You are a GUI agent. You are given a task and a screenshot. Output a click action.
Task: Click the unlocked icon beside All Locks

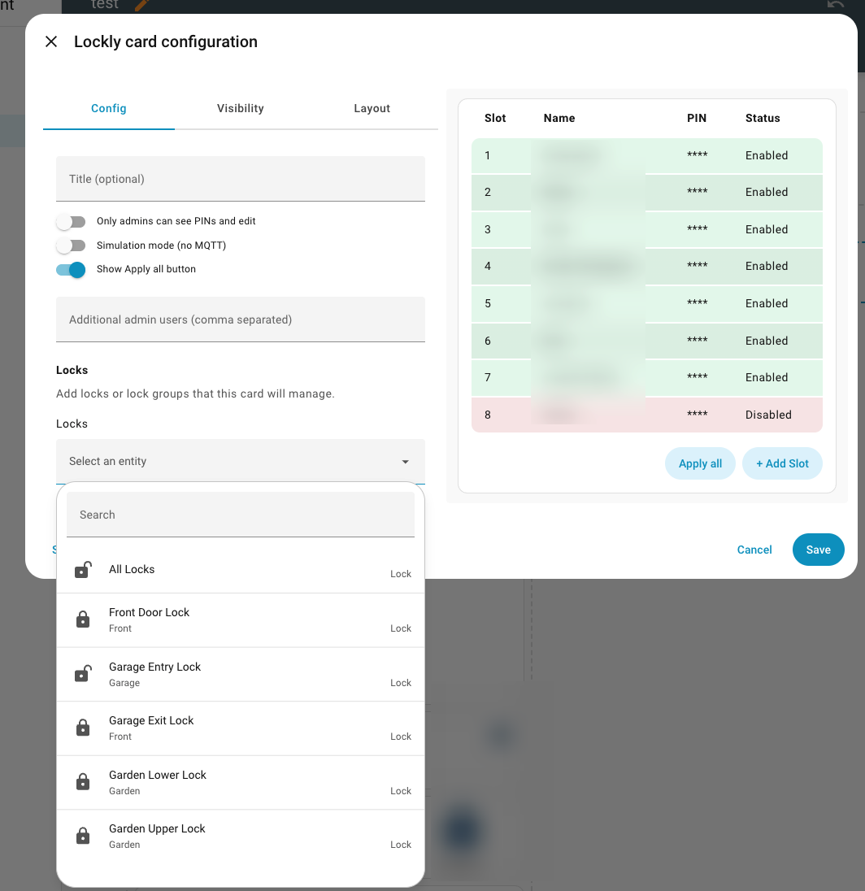[x=82, y=570]
